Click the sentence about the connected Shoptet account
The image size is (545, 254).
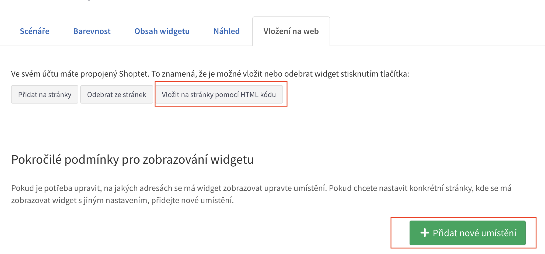click(210, 74)
